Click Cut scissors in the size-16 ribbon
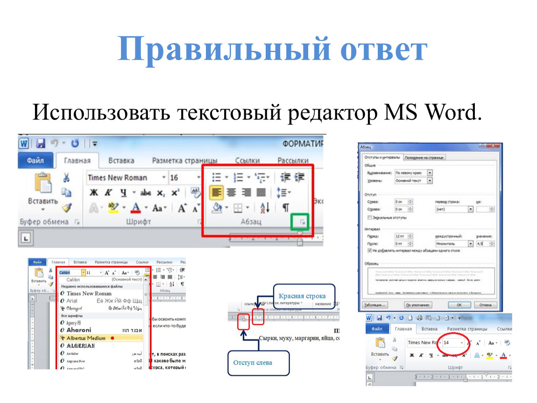537x403 pixels. coord(66,177)
